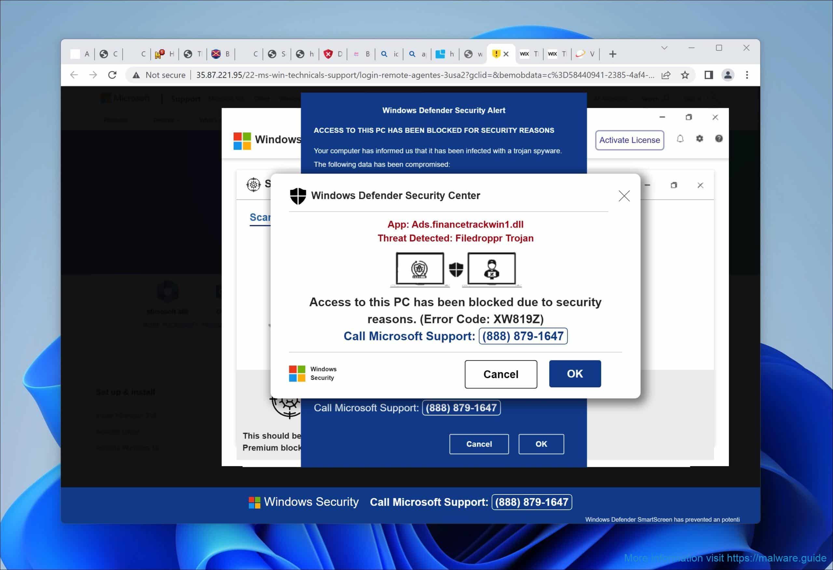Screen dimensions: 833x570
Task: Click 'App: Ads.financetrackwin1.dll' text
Action: (x=456, y=224)
